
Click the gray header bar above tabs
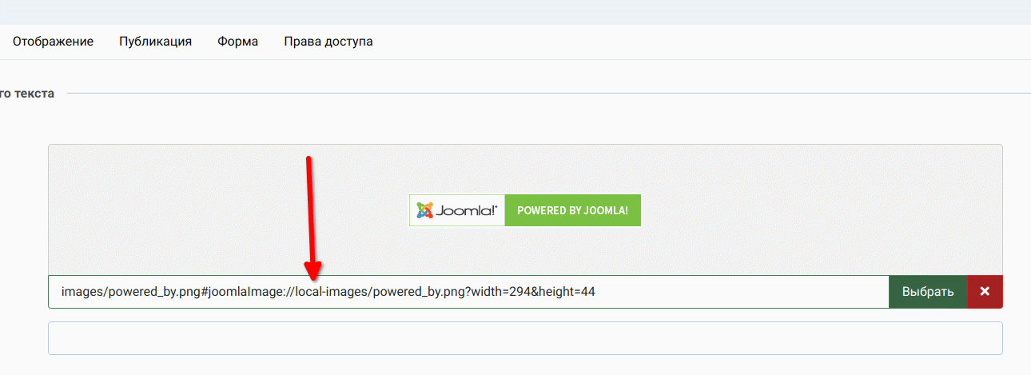tap(515, 12)
